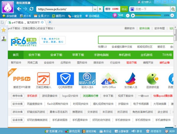
Task: Open the star favorites sidebar icon
Action: 4,30
